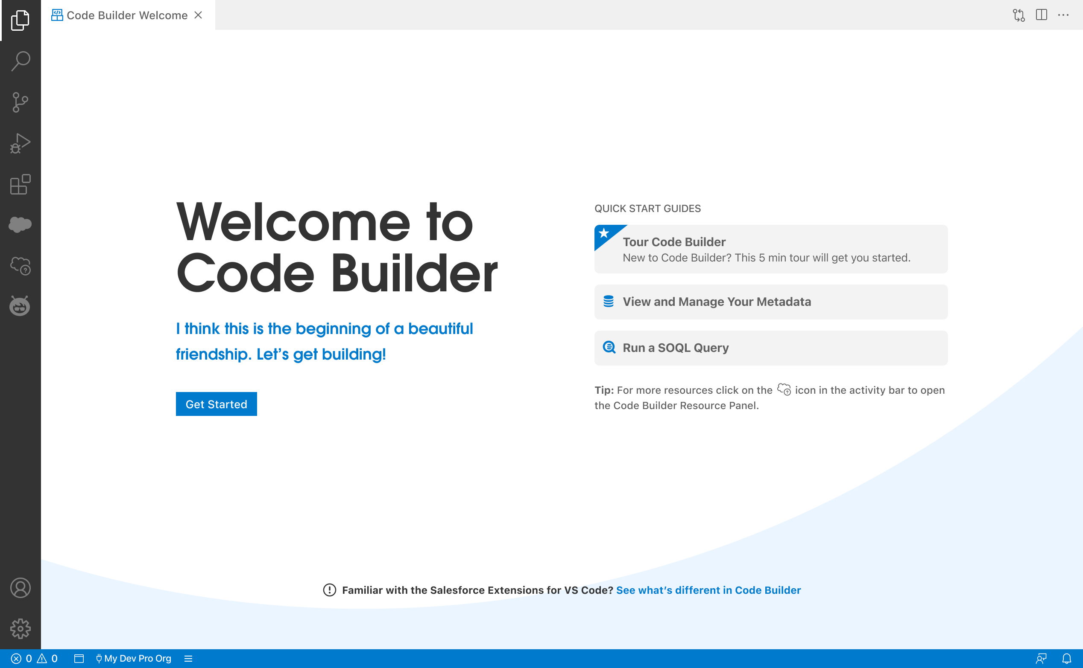
Task: Click the source control compare icon top right
Action: pyautogui.click(x=1019, y=15)
